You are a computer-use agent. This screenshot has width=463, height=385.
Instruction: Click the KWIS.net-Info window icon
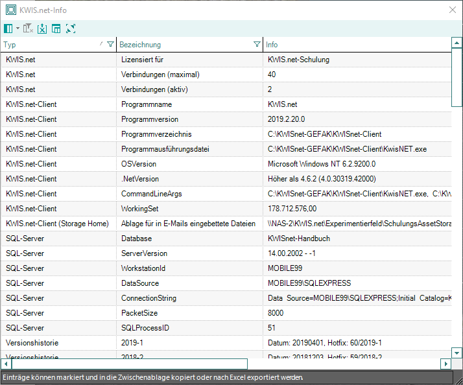tap(10, 10)
